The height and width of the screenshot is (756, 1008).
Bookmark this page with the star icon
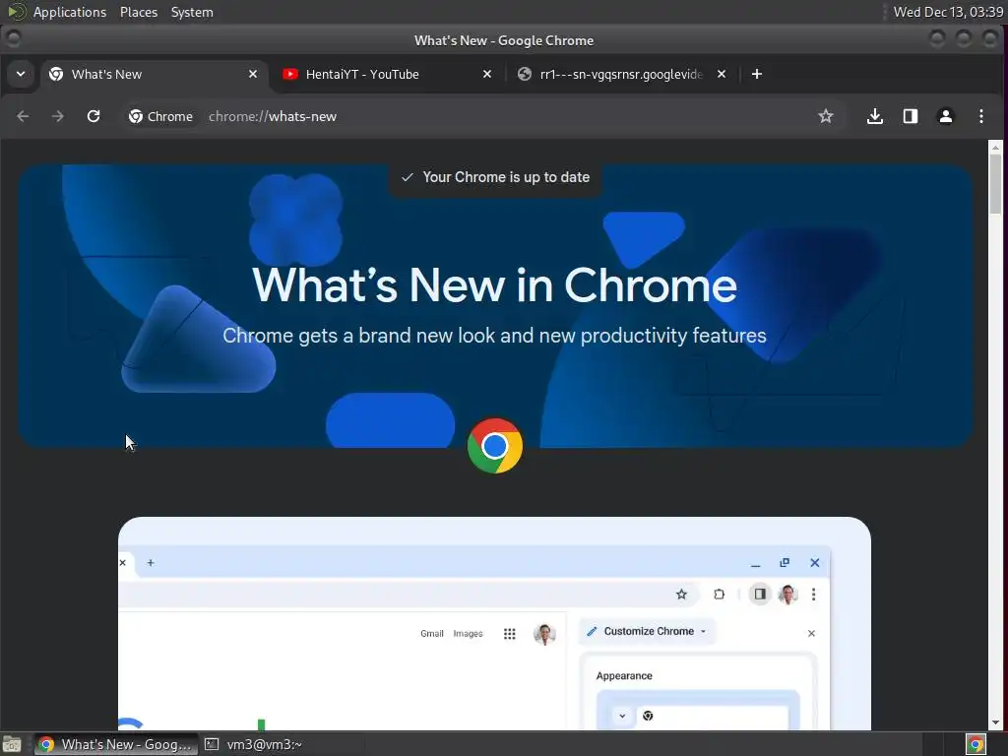coord(826,116)
